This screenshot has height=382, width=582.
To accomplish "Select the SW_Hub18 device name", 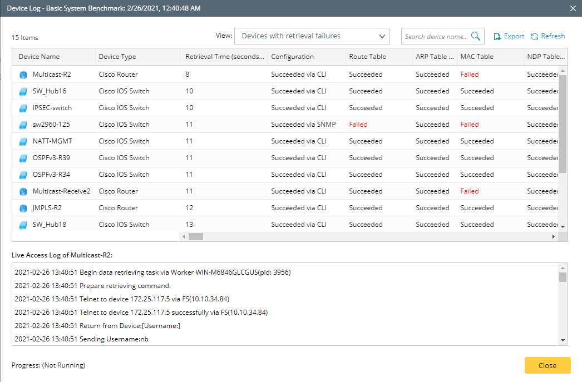I will [50, 225].
